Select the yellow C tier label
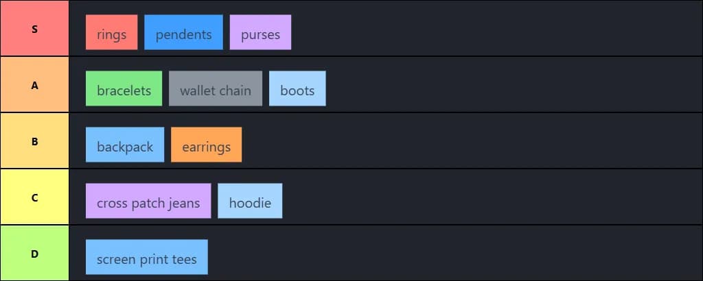The width and height of the screenshot is (703, 281). (x=34, y=197)
